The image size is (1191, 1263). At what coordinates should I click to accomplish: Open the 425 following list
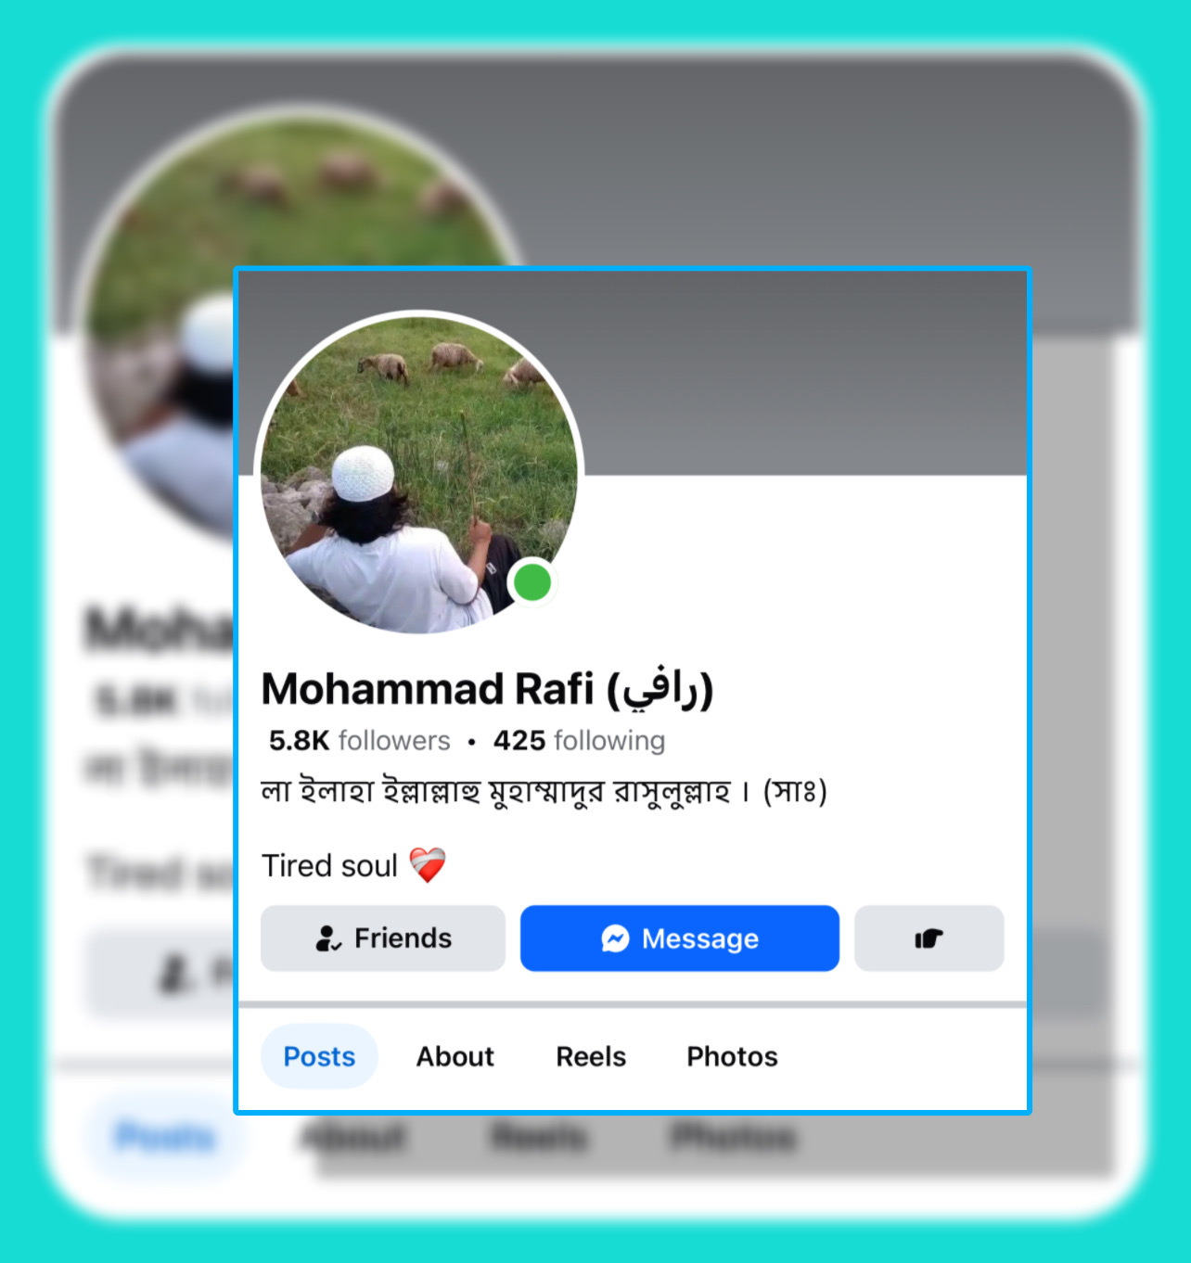580,740
